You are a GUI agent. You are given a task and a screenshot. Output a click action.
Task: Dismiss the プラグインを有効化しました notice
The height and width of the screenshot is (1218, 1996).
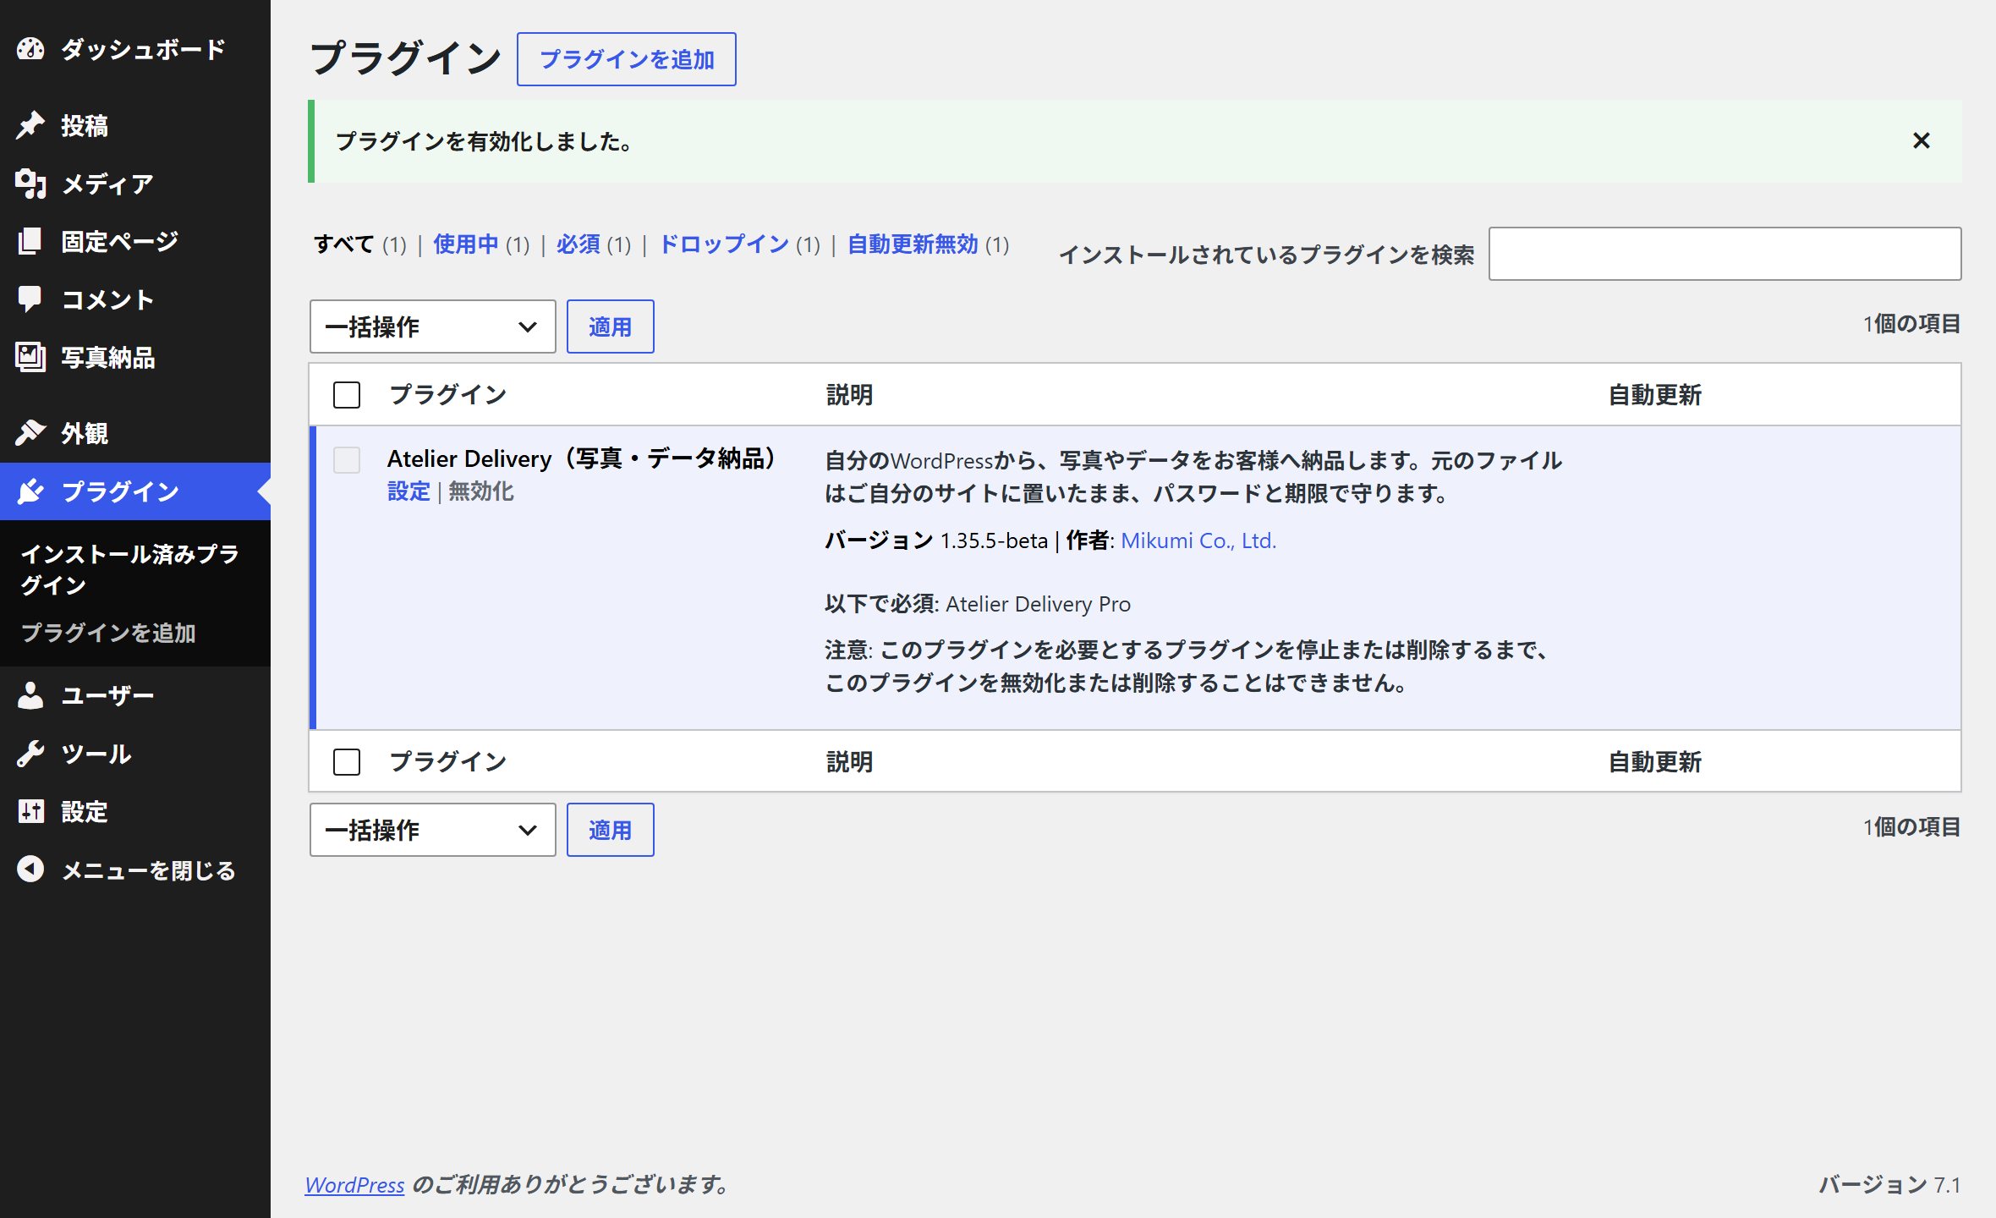click(1921, 140)
